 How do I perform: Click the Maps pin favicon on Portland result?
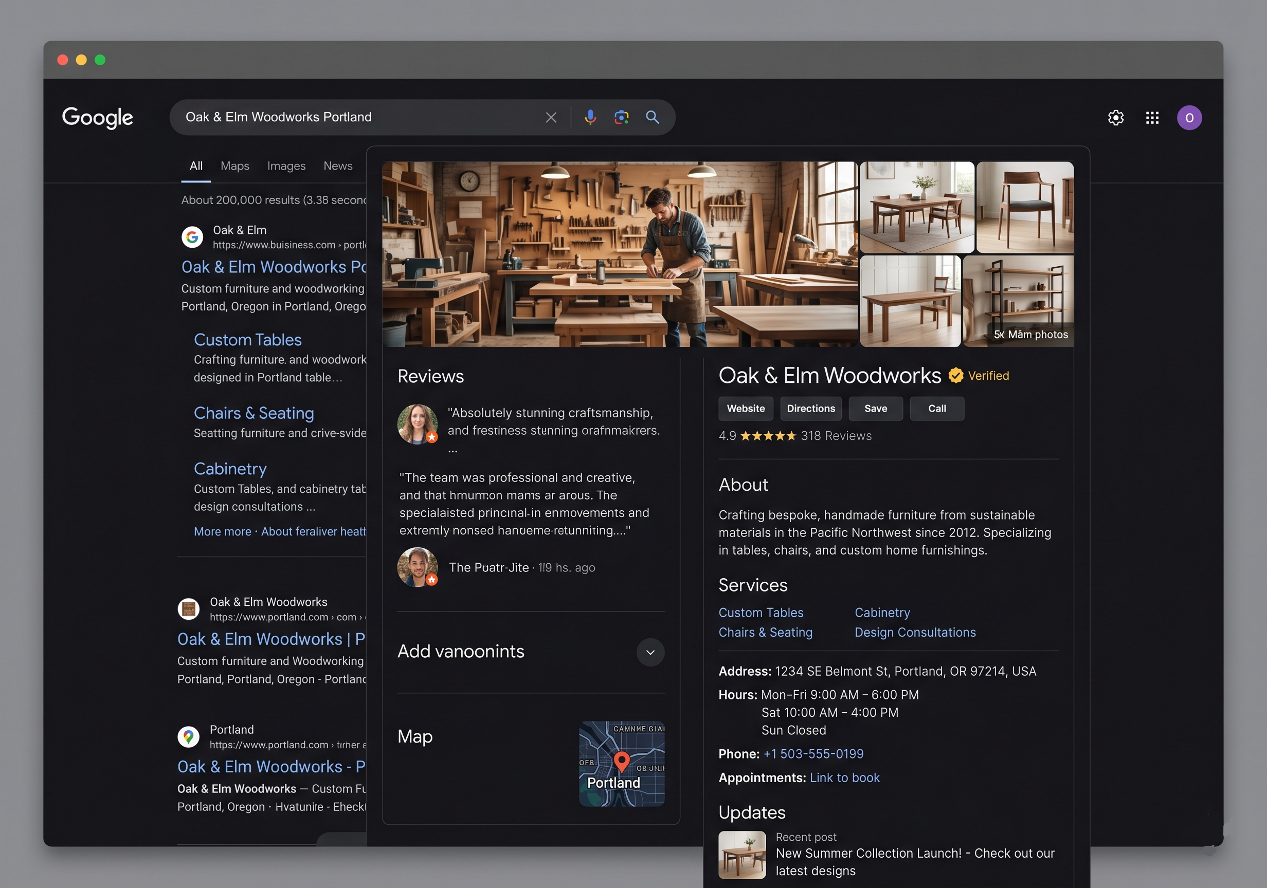[x=188, y=737]
